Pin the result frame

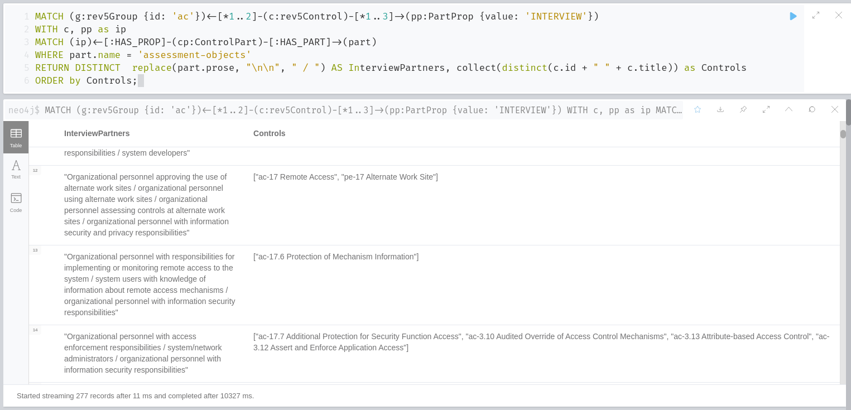743,109
